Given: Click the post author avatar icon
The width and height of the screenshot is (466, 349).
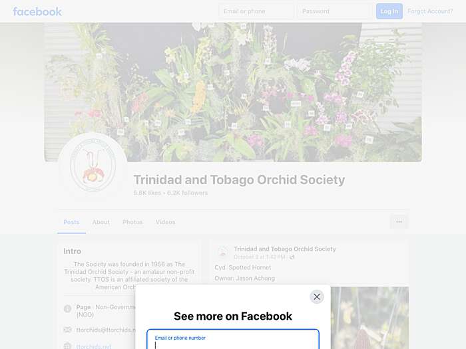Looking at the screenshot, I should 222,252.
